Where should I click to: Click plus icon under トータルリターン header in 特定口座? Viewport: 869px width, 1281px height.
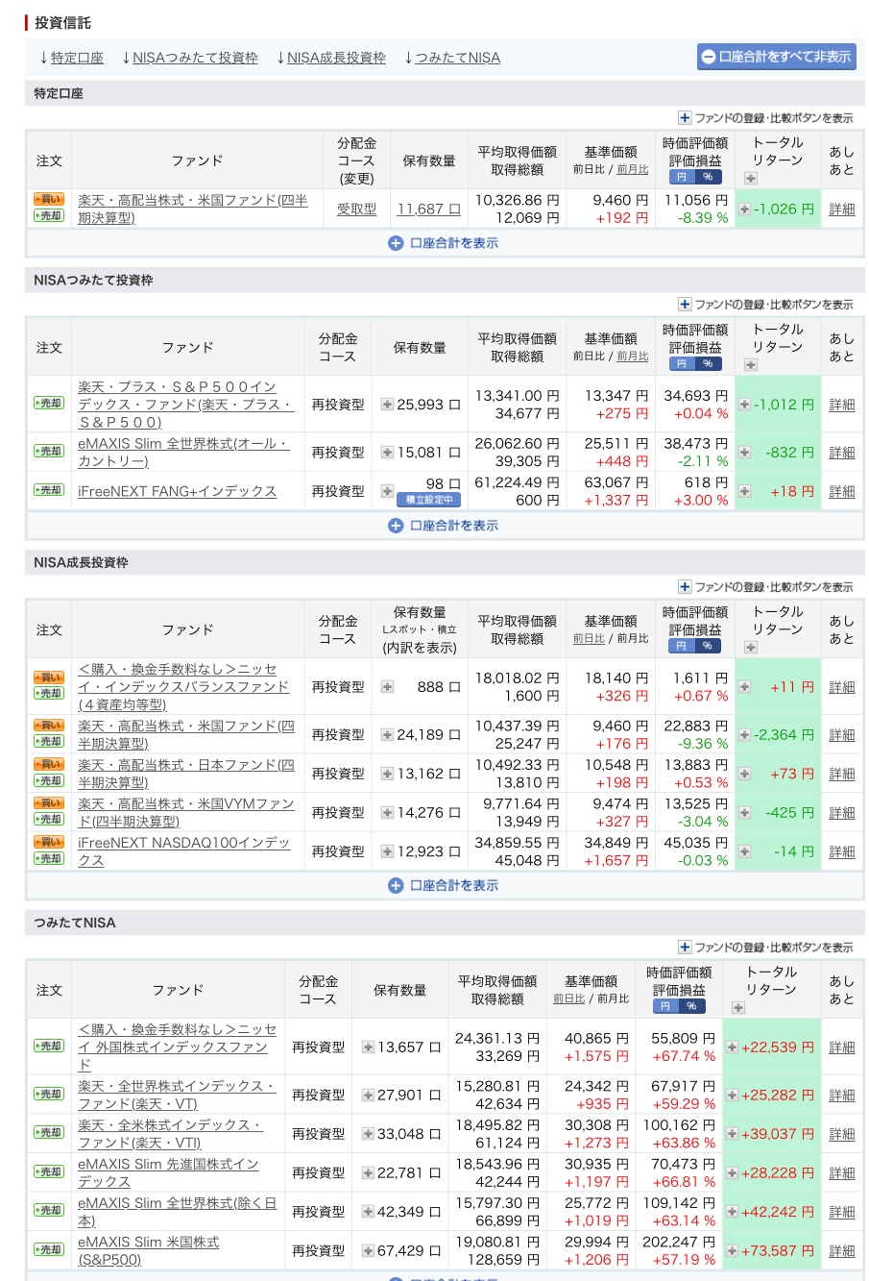coord(751,179)
